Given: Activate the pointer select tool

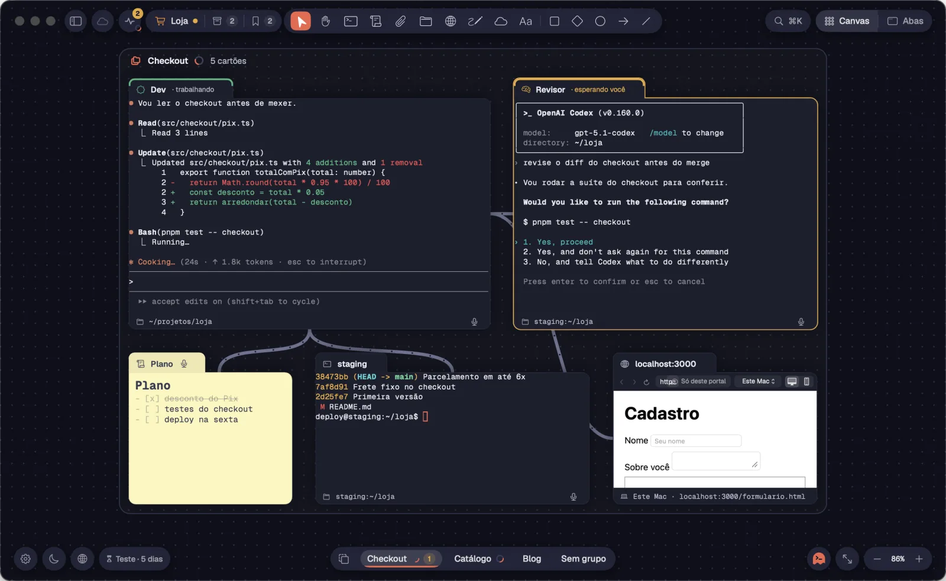Looking at the screenshot, I should (301, 21).
